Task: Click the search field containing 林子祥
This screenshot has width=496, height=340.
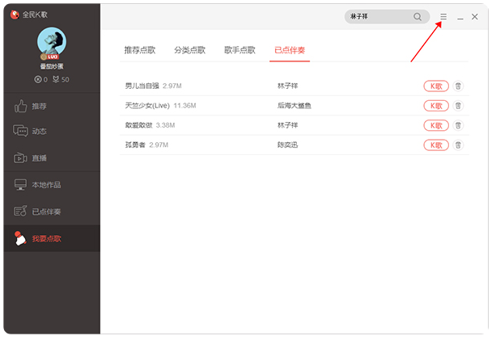Action: coord(387,16)
